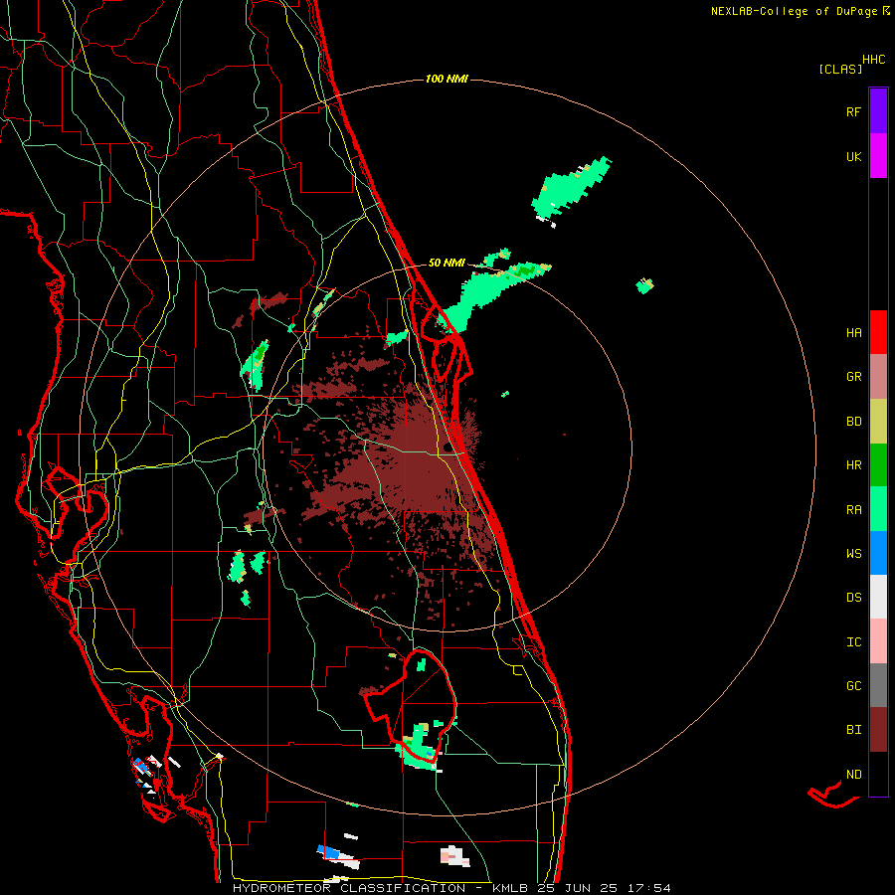Click the DS white legend swatch
This screenshot has height=895, width=895.
click(878, 597)
